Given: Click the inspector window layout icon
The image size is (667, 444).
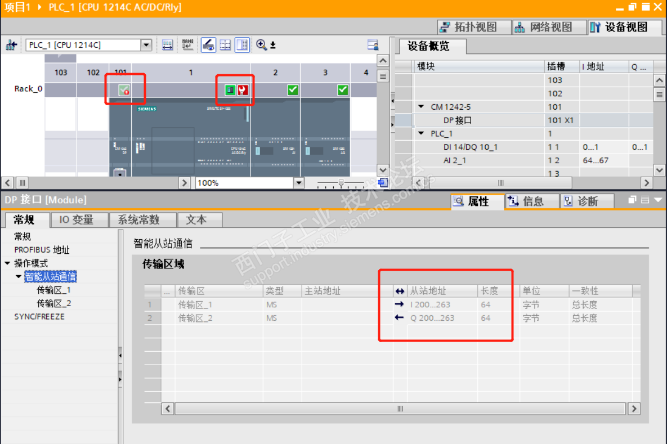Looking at the screenshot, I should click(645, 200).
